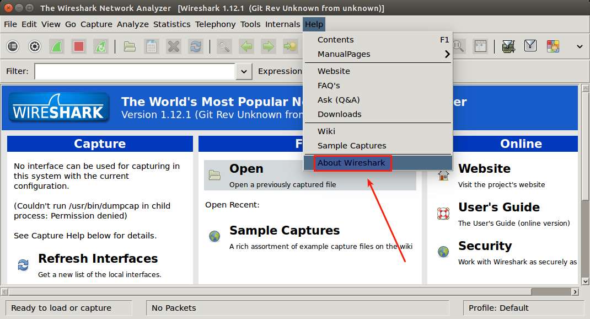Image resolution: width=590 pixels, height=319 pixels.
Task: Open the Coloring Rules toolbar icon
Action: [x=553, y=46]
